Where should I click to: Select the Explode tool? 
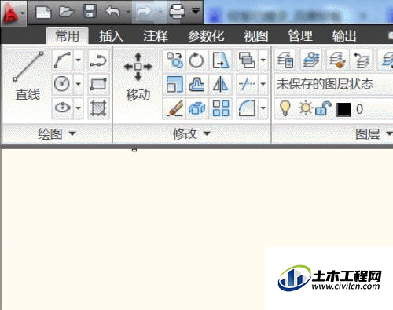tap(196, 108)
